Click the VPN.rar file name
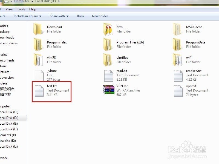Screen dimensions: 219x164 (122, 86)
